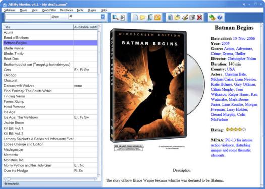Select Band of Brothers in the list
The height and width of the screenshot is (189, 265).
[50, 38]
